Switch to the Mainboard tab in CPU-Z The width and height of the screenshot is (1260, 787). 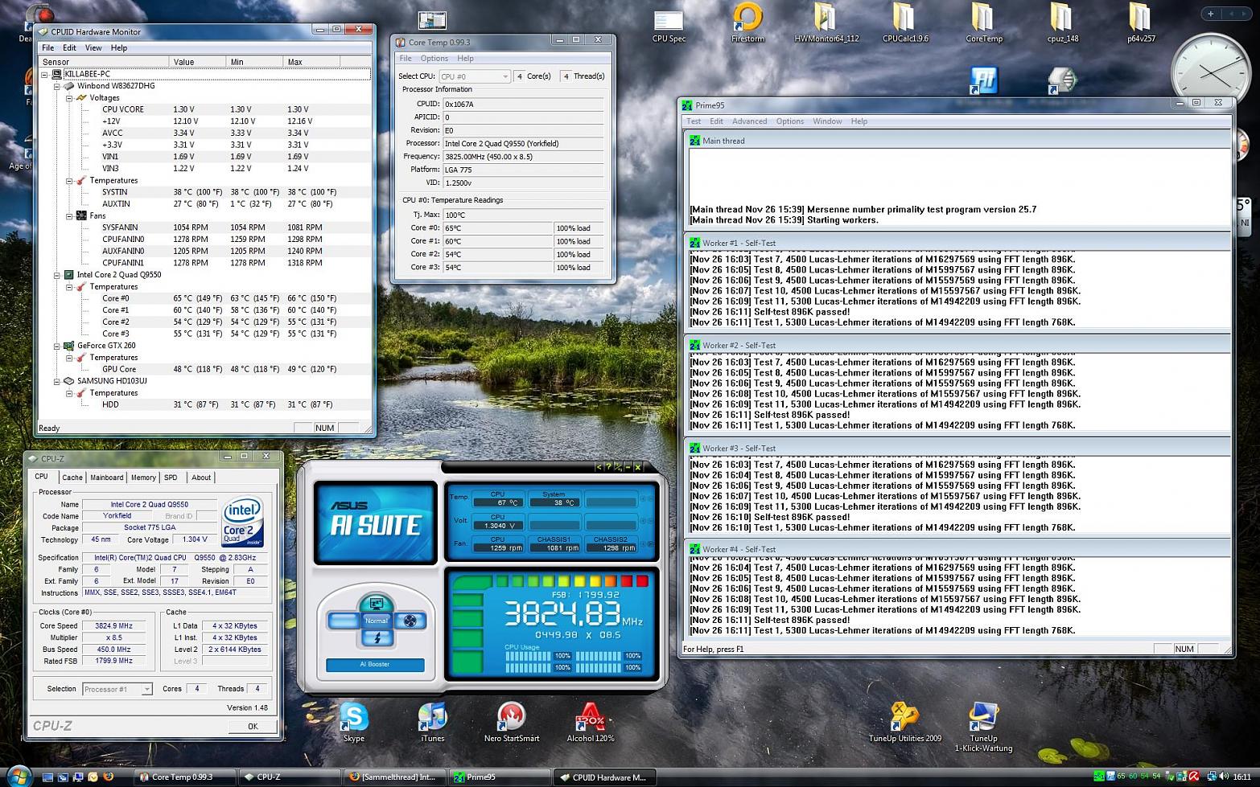[107, 478]
